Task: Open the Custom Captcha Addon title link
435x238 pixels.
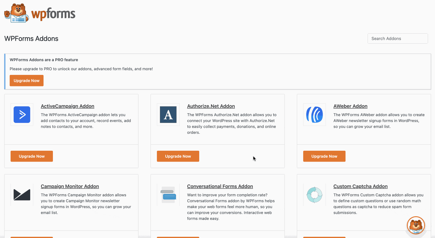Action: pos(360,186)
